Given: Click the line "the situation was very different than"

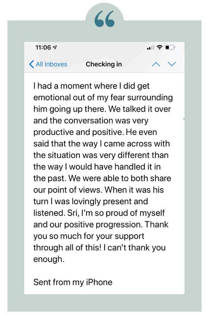Looking at the screenshot, I should point(101,155).
